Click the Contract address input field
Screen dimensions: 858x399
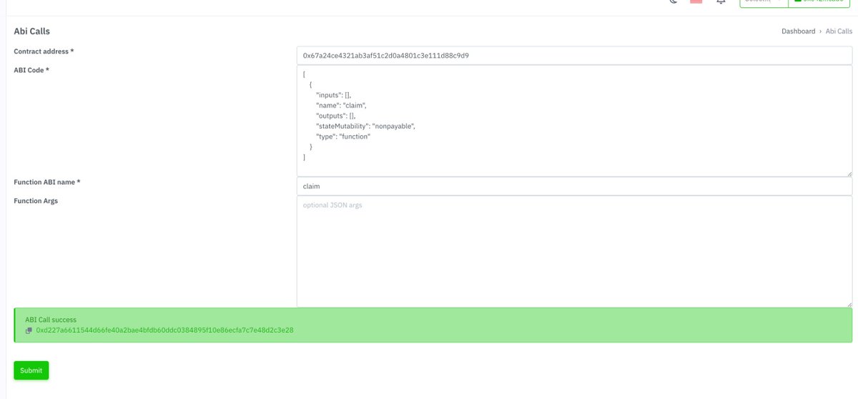[x=574, y=55]
